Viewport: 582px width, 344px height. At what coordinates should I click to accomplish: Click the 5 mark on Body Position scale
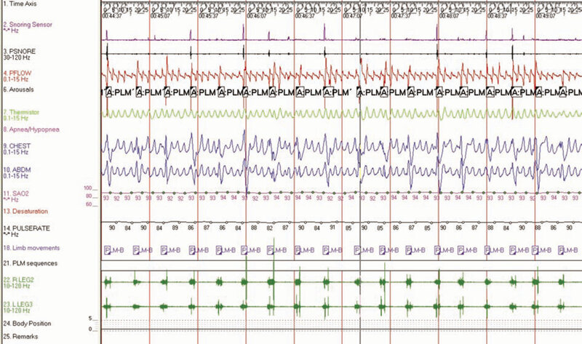[x=90, y=319]
